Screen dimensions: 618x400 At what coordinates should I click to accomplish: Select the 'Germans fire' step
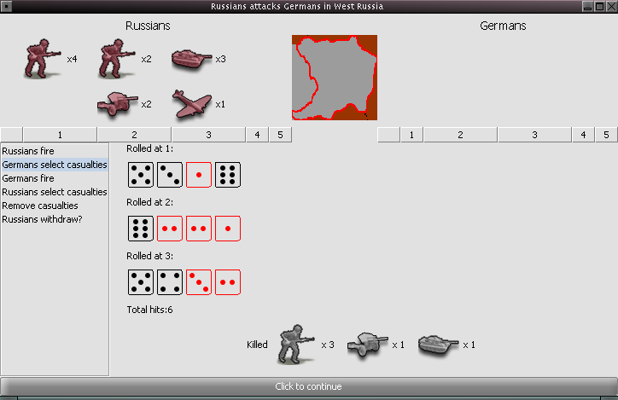(28, 178)
